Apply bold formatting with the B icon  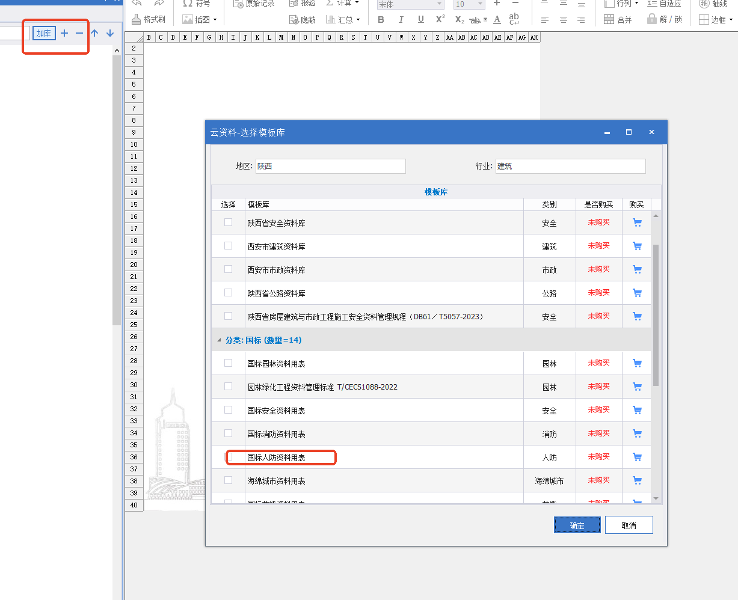tap(381, 20)
